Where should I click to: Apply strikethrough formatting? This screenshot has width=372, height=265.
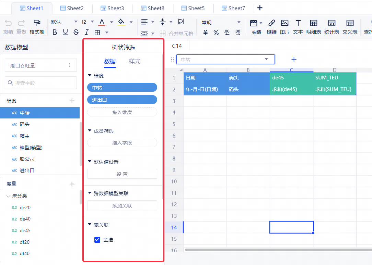pyautogui.click(x=76, y=32)
